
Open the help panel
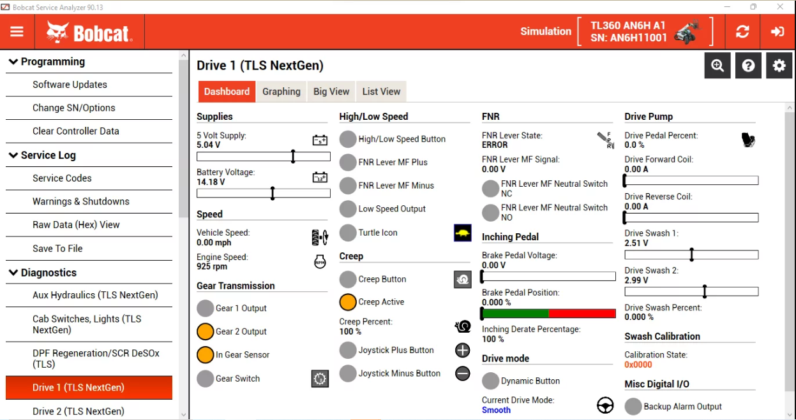(747, 65)
